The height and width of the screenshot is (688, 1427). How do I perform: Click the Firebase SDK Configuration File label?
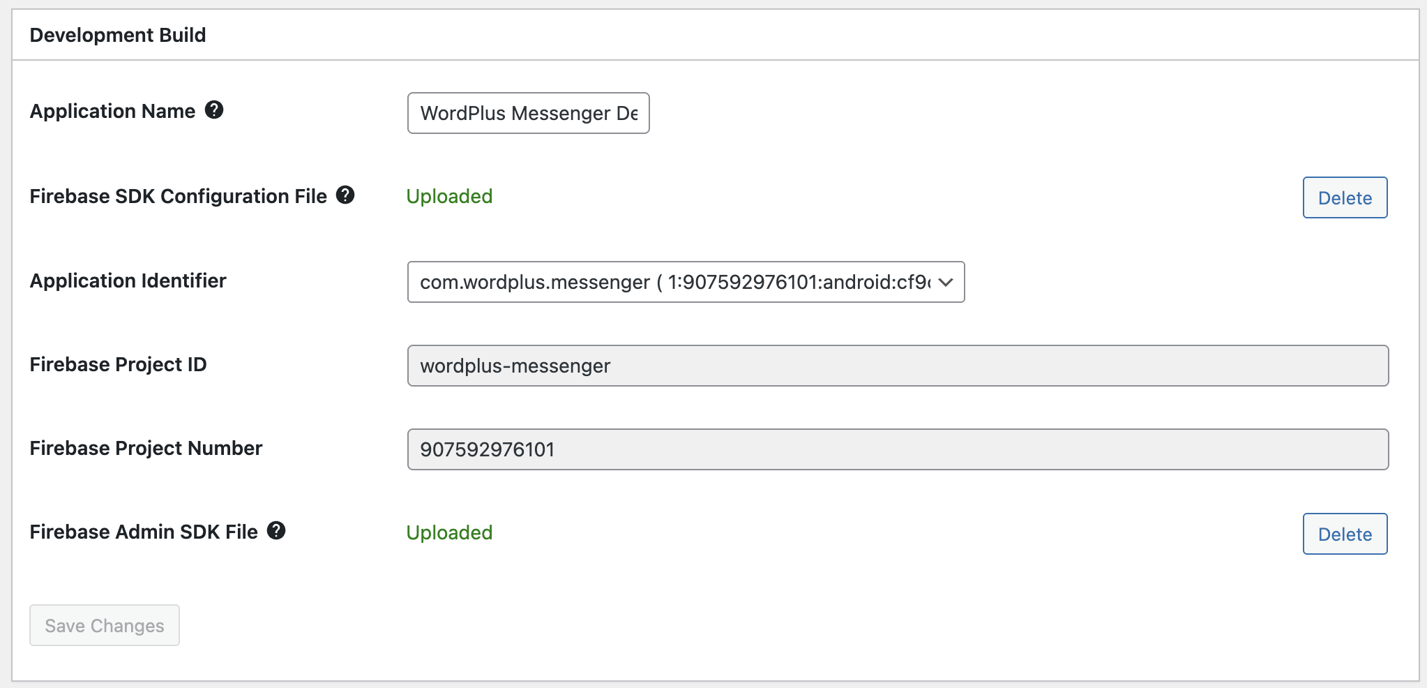coord(179,196)
